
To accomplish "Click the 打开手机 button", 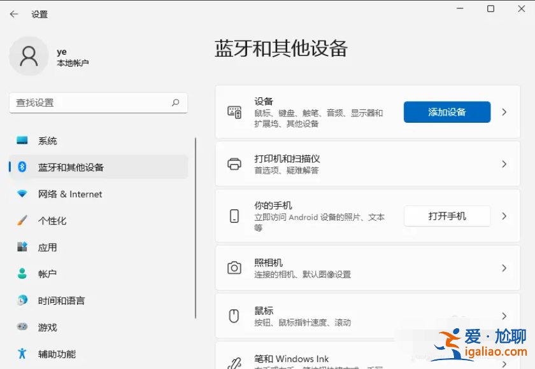I will [x=446, y=216].
